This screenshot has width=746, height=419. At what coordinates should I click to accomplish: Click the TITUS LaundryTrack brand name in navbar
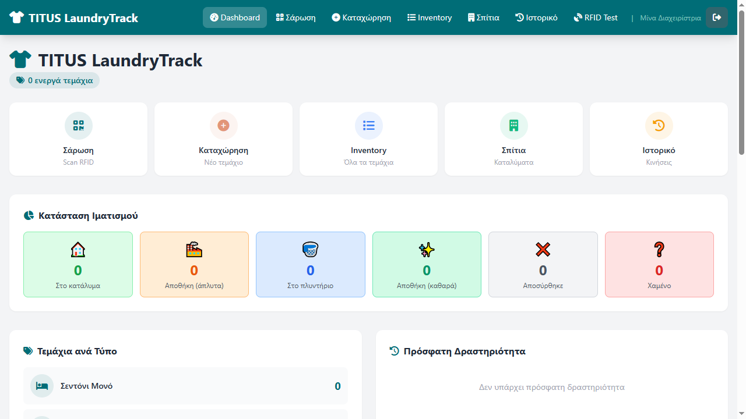[83, 18]
